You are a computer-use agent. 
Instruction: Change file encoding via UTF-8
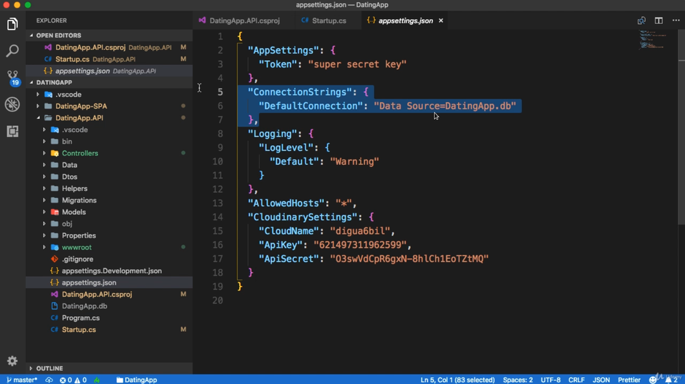pyautogui.click(x=551, y=380)
